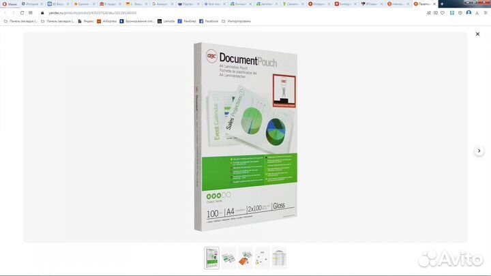Reload the page with refresh icon
The image size is (491, 276).
coord(20,12)
